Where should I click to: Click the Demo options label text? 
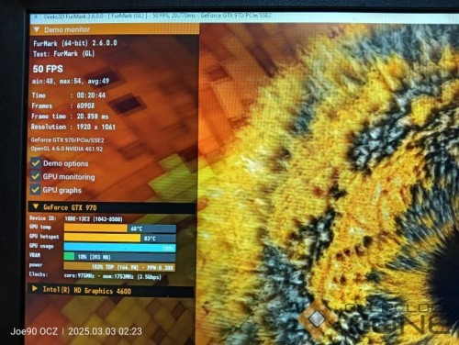coord(66,163)
